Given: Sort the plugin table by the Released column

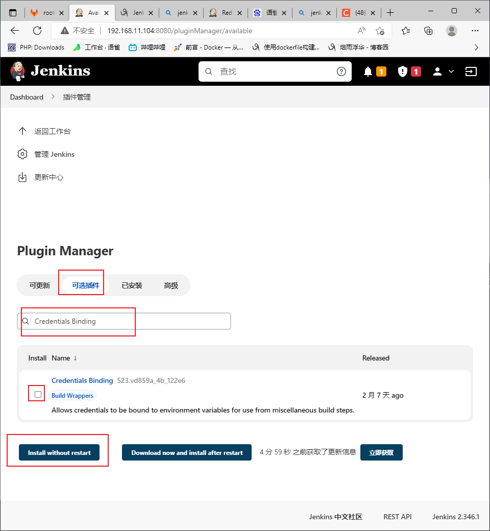Looking at the screenshot, I should (x=376, y=358).
